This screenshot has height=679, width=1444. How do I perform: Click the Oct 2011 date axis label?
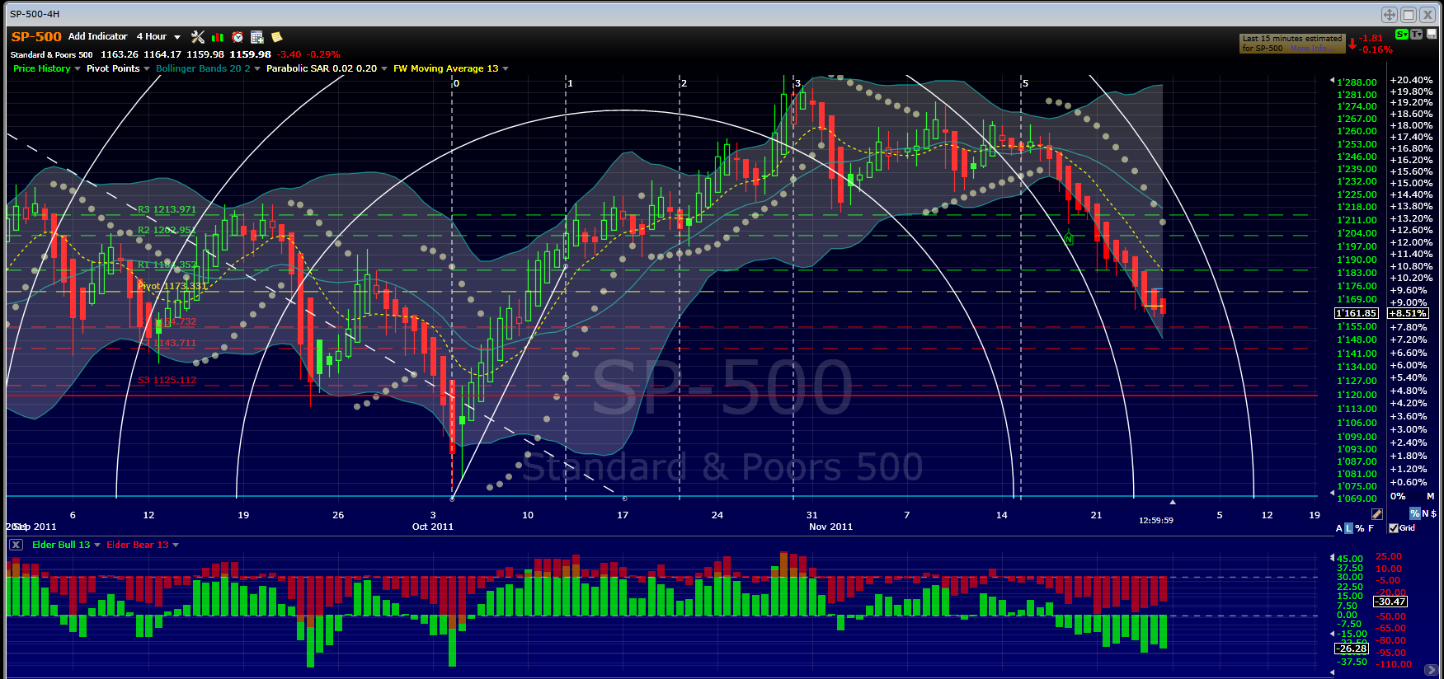[433, 527]
